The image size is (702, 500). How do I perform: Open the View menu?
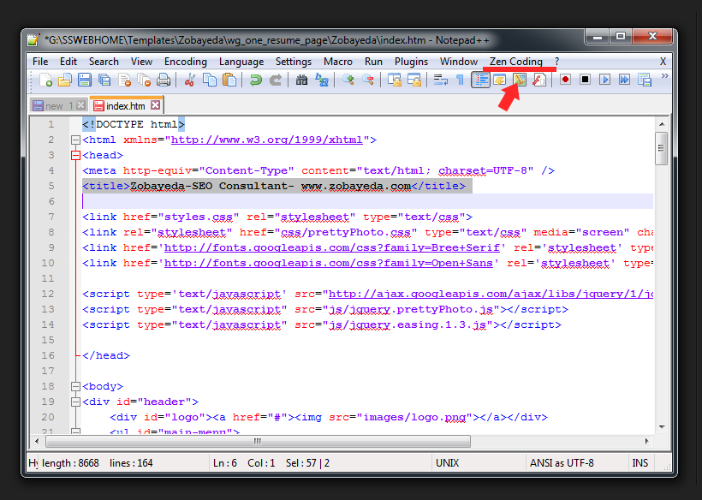pyautogui.click(x=141, y=62)
